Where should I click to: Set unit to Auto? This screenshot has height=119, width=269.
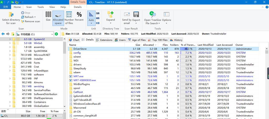[91, 18]
